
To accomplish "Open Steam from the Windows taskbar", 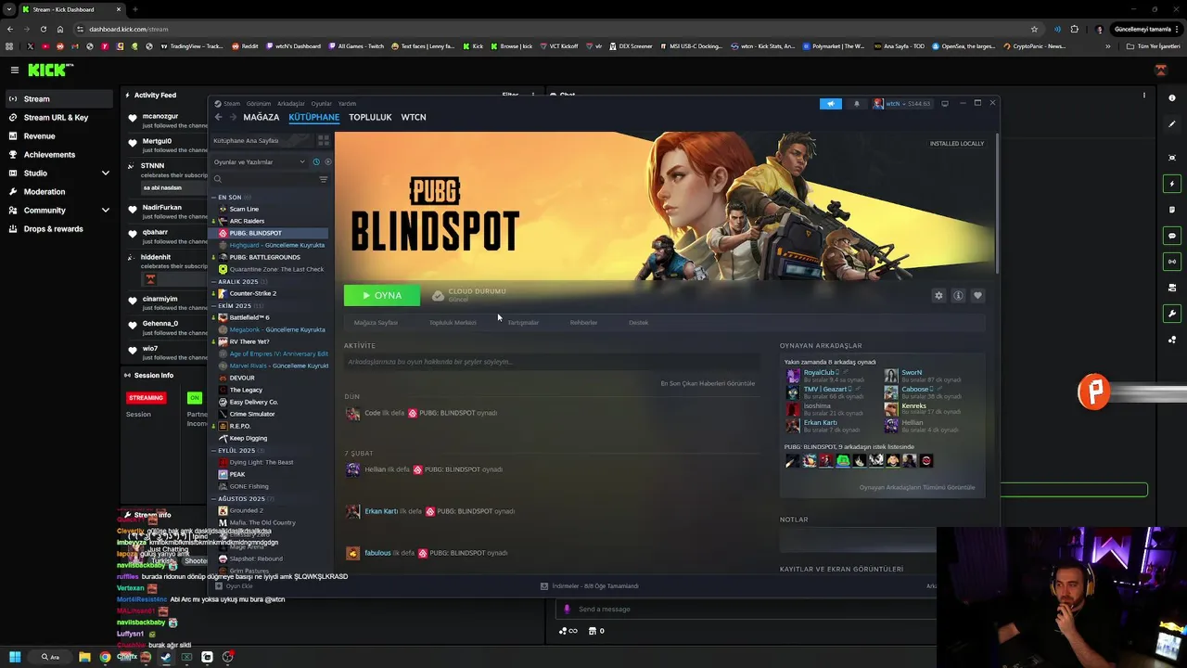I will coord(166,657).
